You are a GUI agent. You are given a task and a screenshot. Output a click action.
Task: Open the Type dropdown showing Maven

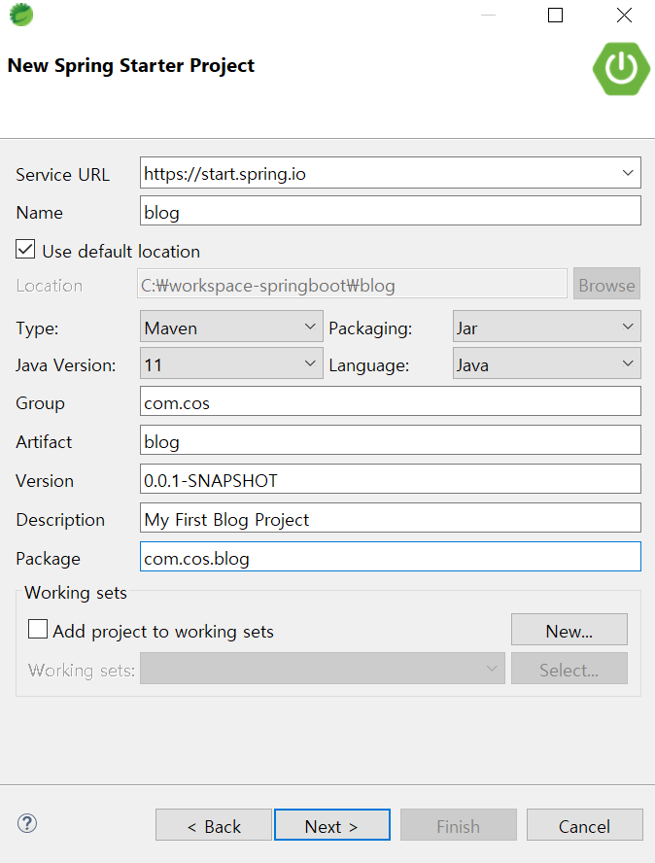tap(231, 327)
